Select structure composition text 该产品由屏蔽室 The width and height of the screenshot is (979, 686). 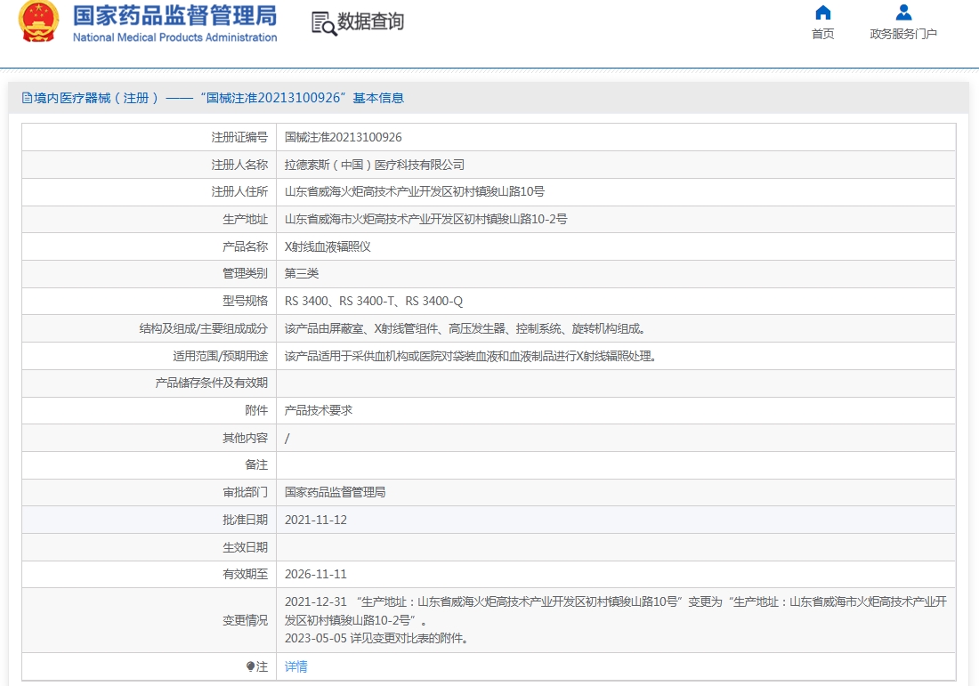465,328
